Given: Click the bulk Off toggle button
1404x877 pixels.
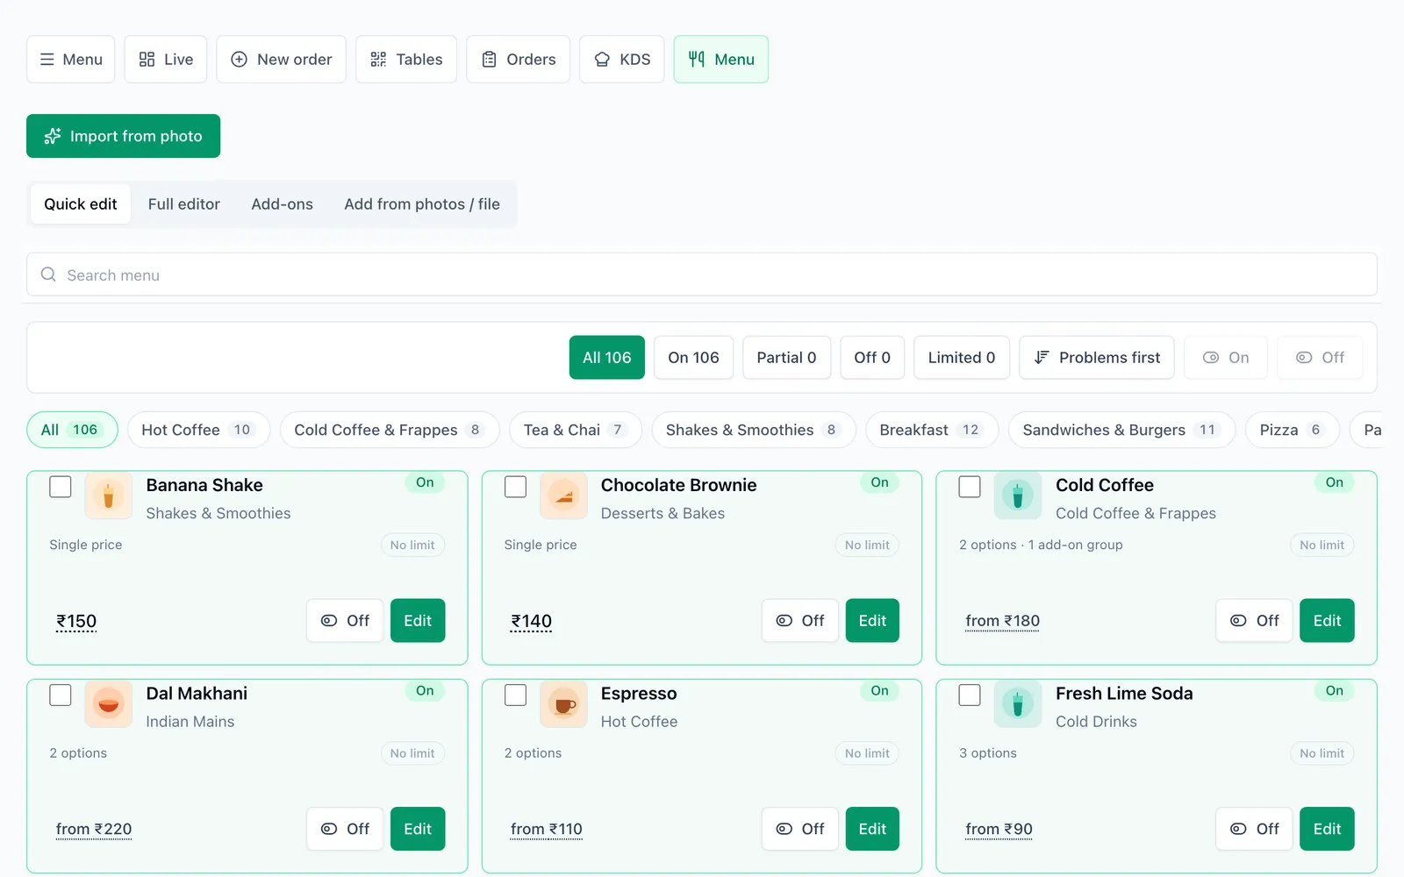Looking at the screenshot, I should tap(1320, 358).
